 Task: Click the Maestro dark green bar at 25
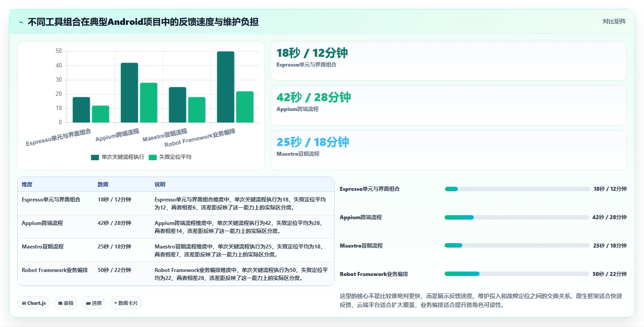point(177,105)
